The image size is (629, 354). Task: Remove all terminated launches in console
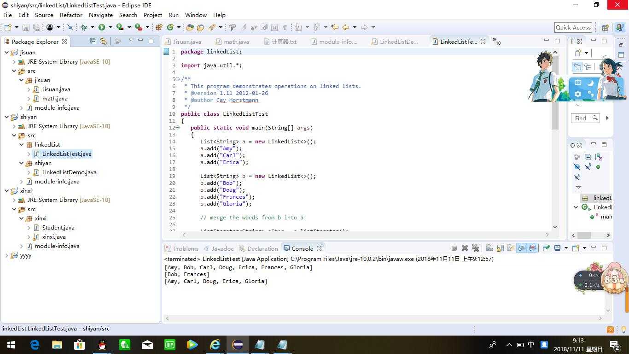[476, 248]
